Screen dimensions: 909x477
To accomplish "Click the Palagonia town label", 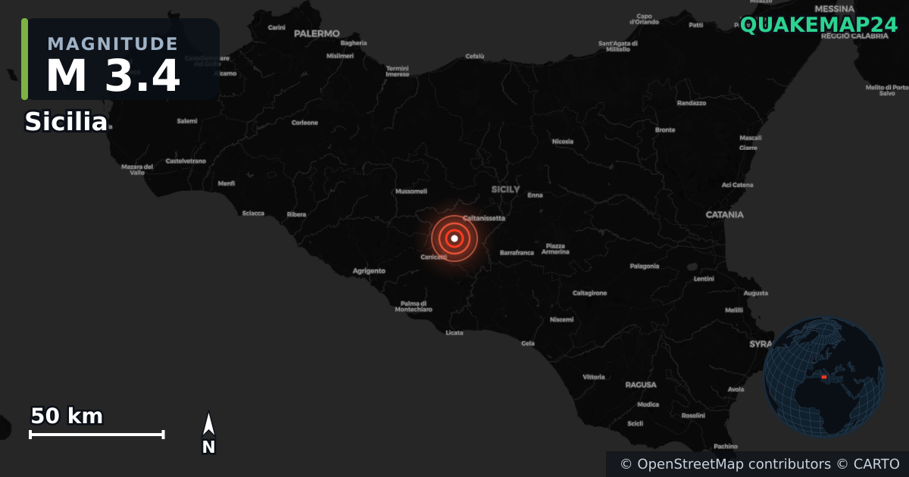I will (x=644, y=267).
